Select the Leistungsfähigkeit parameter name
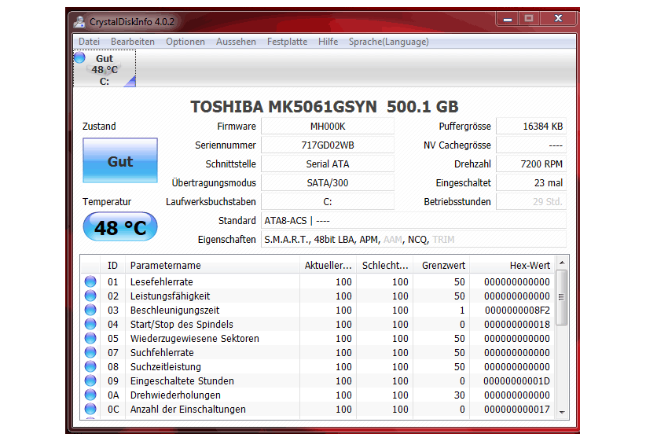Screen dimensions: 646x441 (x=171, y=296)
